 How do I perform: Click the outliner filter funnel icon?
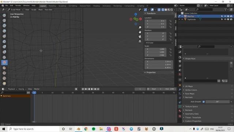226,10
